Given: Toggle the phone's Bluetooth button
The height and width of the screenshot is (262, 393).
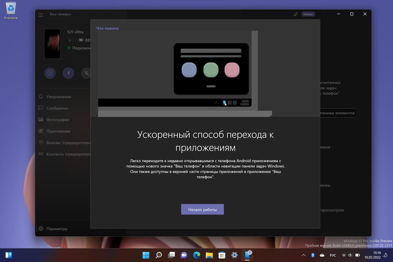Looking at the screenshot, I should pos(68,73).
